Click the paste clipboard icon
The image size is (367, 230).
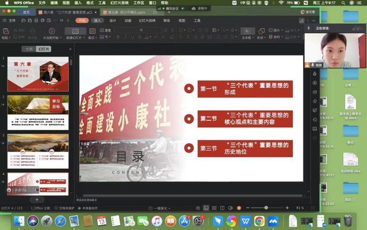6,31
